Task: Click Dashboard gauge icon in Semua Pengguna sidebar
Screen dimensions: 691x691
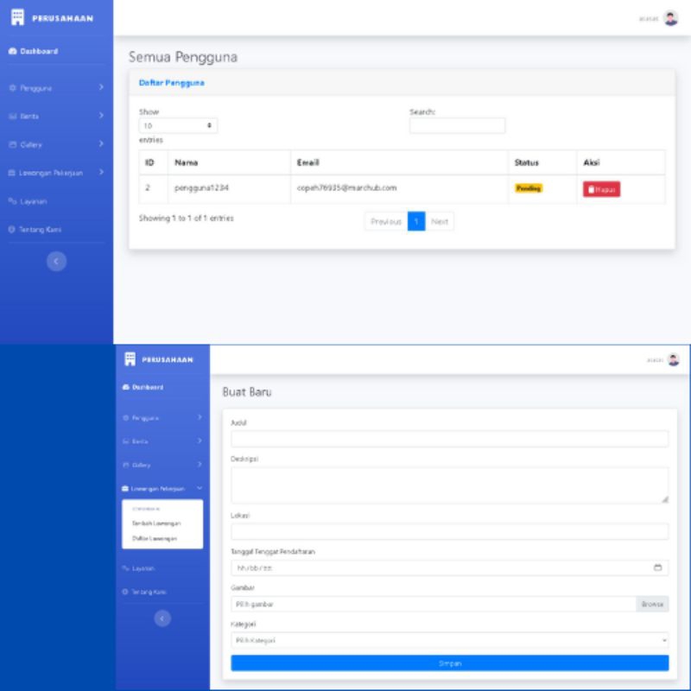Action: pos(12,51)
